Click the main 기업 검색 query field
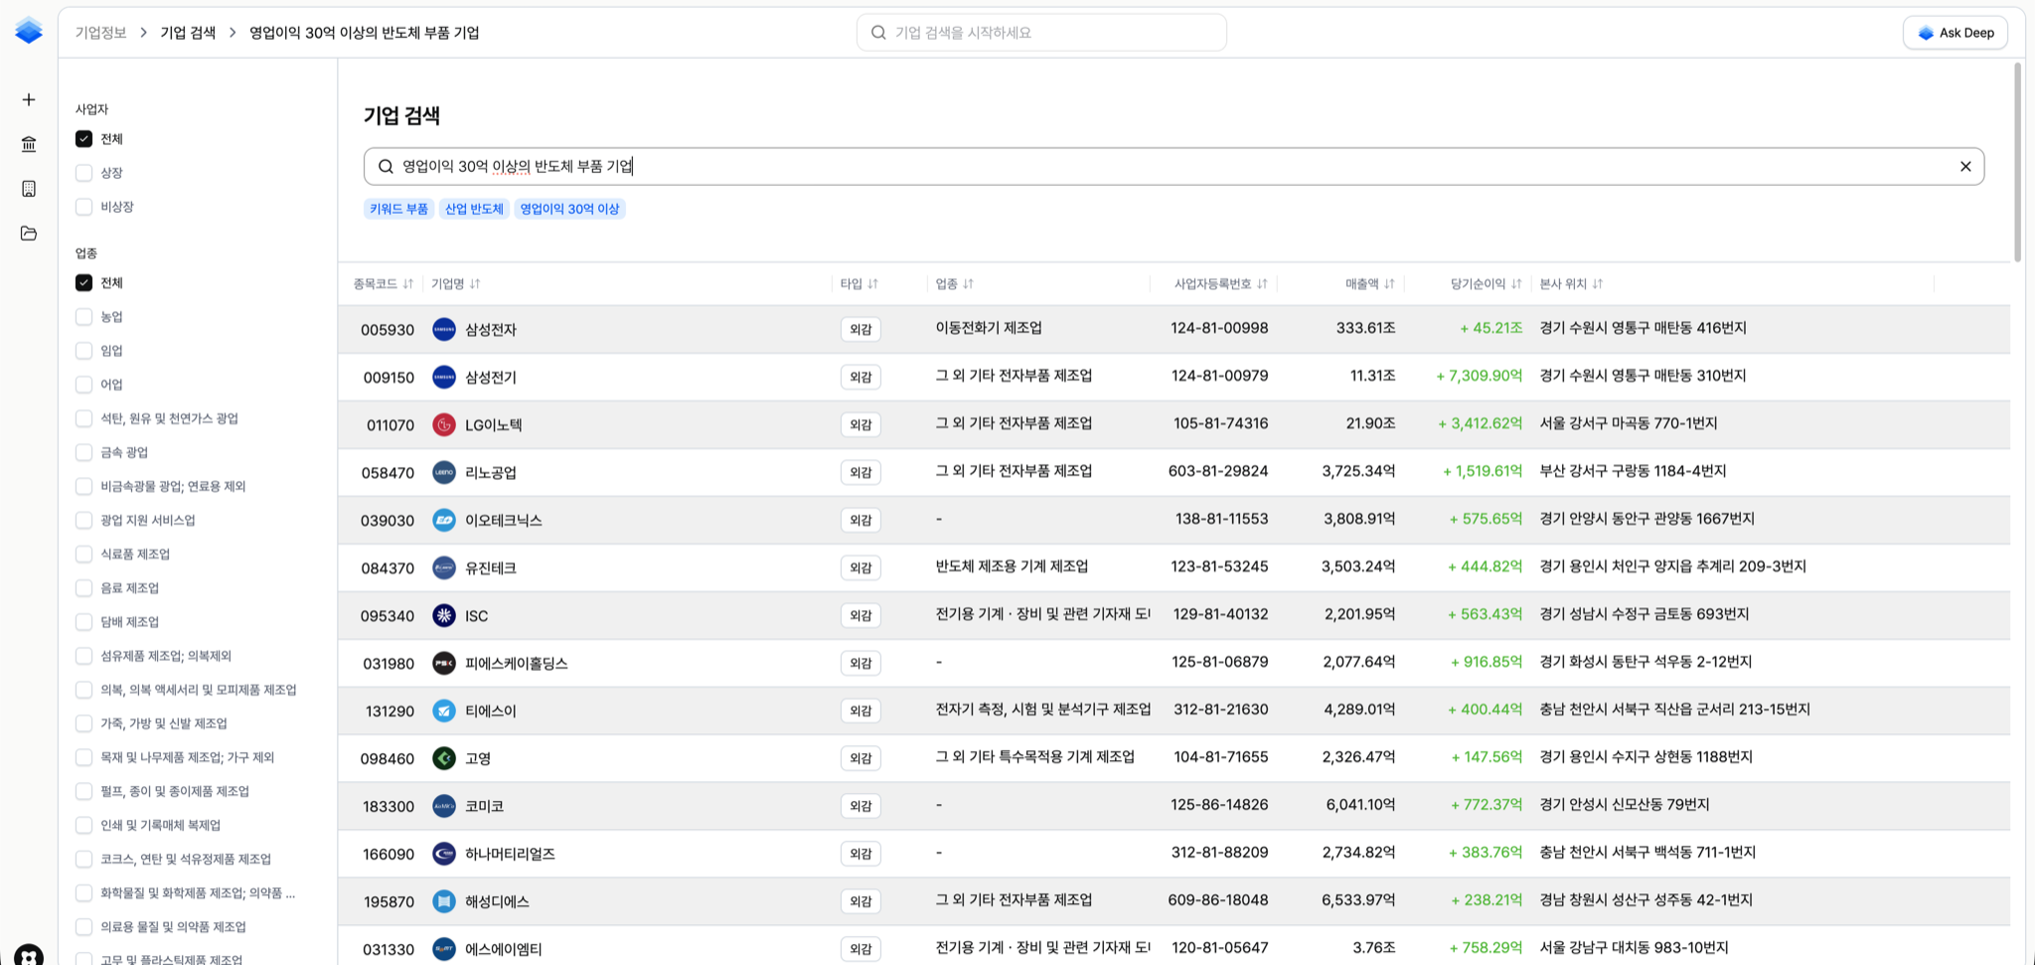 click(1174, 167)
